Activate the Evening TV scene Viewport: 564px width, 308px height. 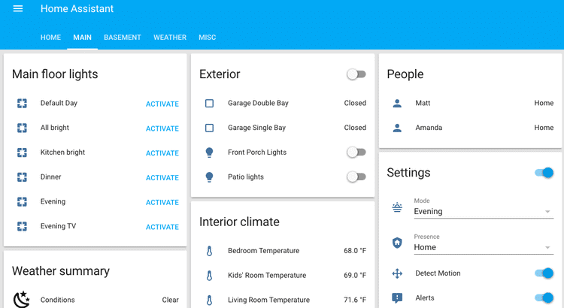pyautogui.click(x=162, y=227)
